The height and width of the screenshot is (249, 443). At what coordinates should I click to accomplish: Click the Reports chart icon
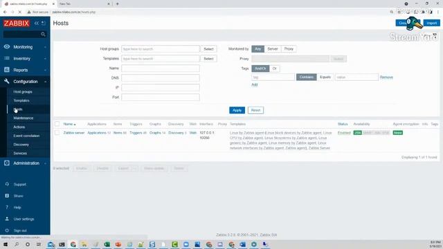click(x=7, y=70)
